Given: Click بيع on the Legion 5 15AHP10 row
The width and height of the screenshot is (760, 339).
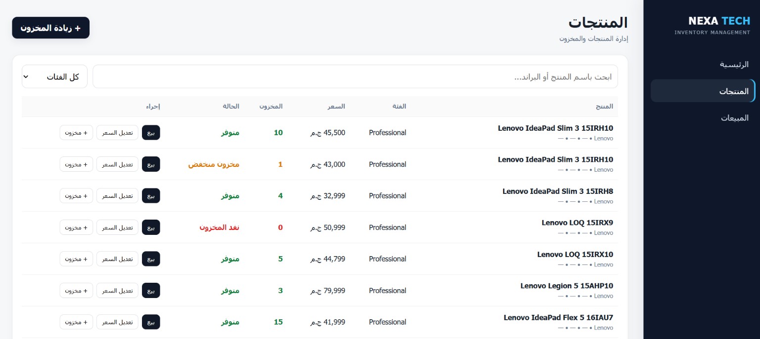Looking at the screenshot, I should (151, 290).
